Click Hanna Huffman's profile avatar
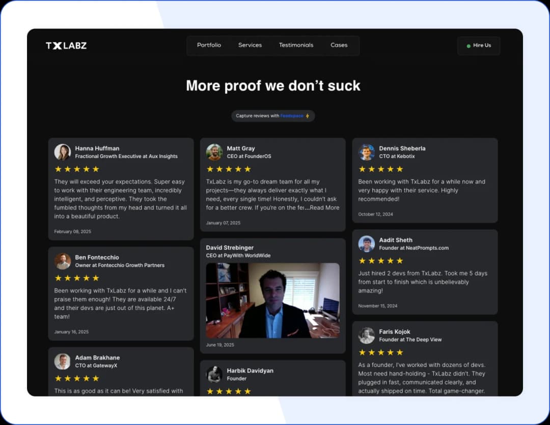 pos(63,152)
